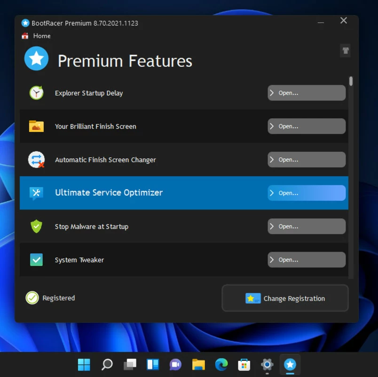Open the Windows Start menu
Image resolution: width=378 pixels, height=377 pixels.
(84, 364)
